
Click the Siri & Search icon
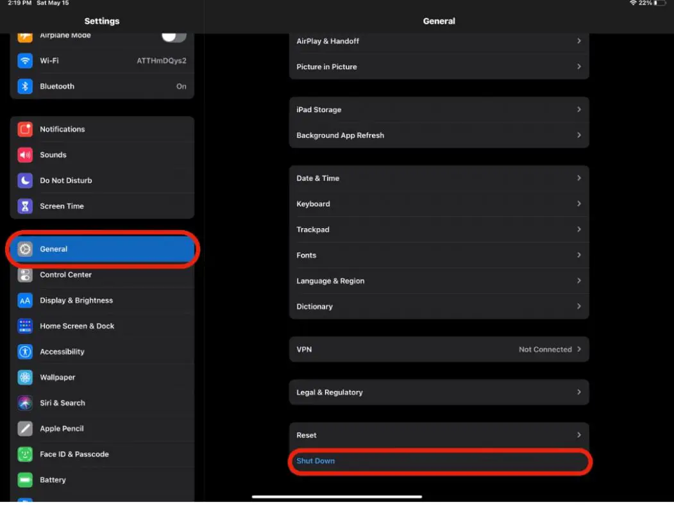[x=24, y=402]
